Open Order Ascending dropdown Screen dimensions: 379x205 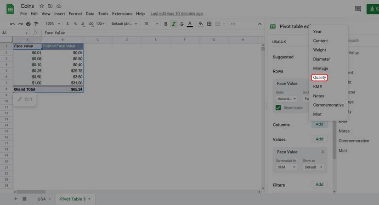tap(287, 99)
